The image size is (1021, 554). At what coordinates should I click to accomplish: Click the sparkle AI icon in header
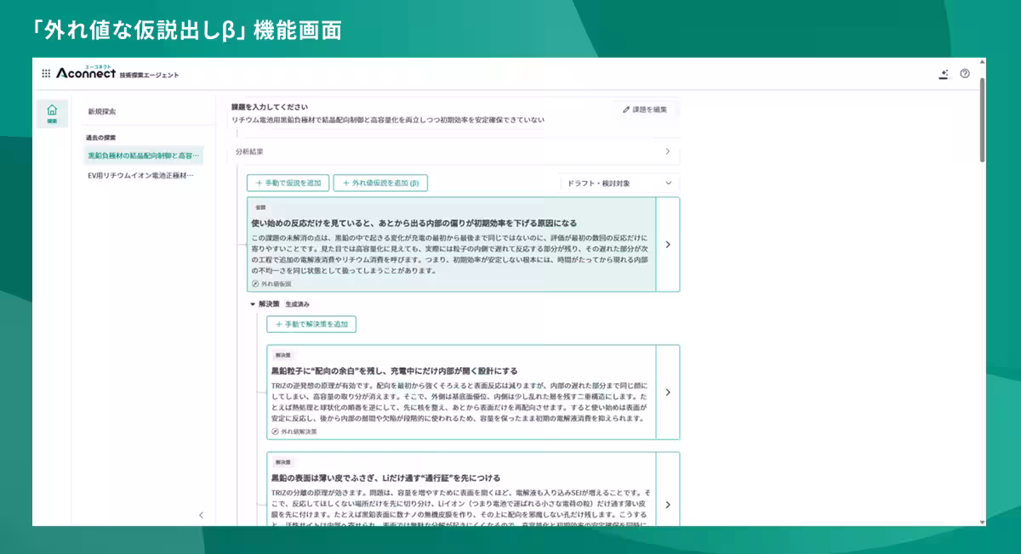click(x=944, y=74)
